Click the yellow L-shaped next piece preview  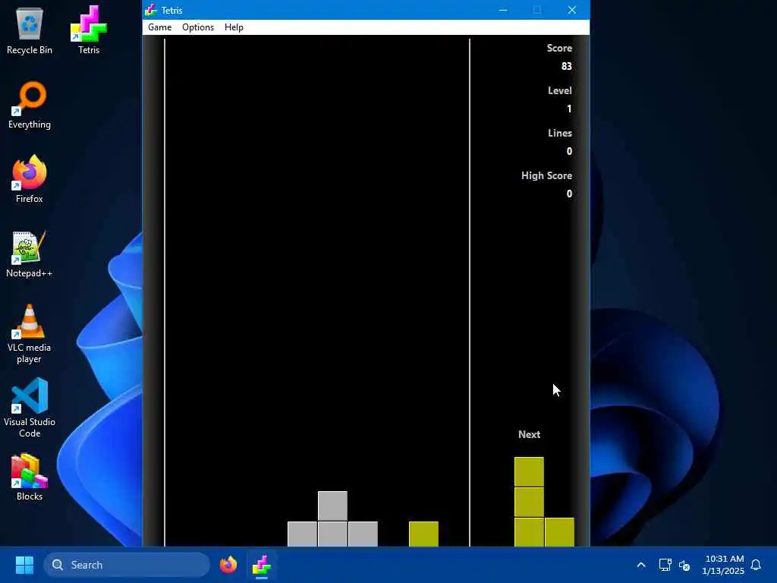point(529,502)
